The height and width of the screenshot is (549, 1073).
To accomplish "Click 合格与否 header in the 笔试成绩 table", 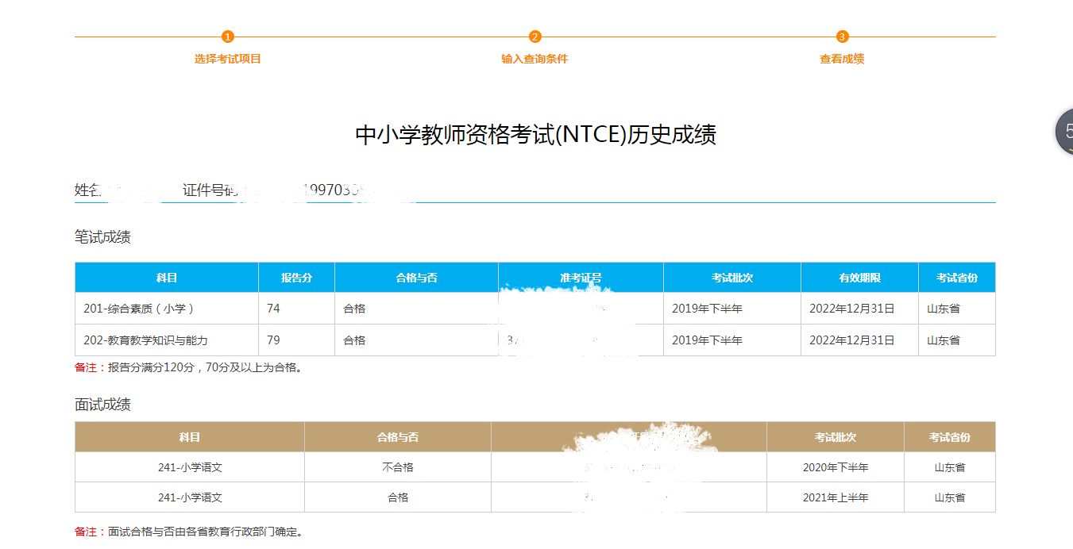I will pyautogui.click(x=417, y=278).
